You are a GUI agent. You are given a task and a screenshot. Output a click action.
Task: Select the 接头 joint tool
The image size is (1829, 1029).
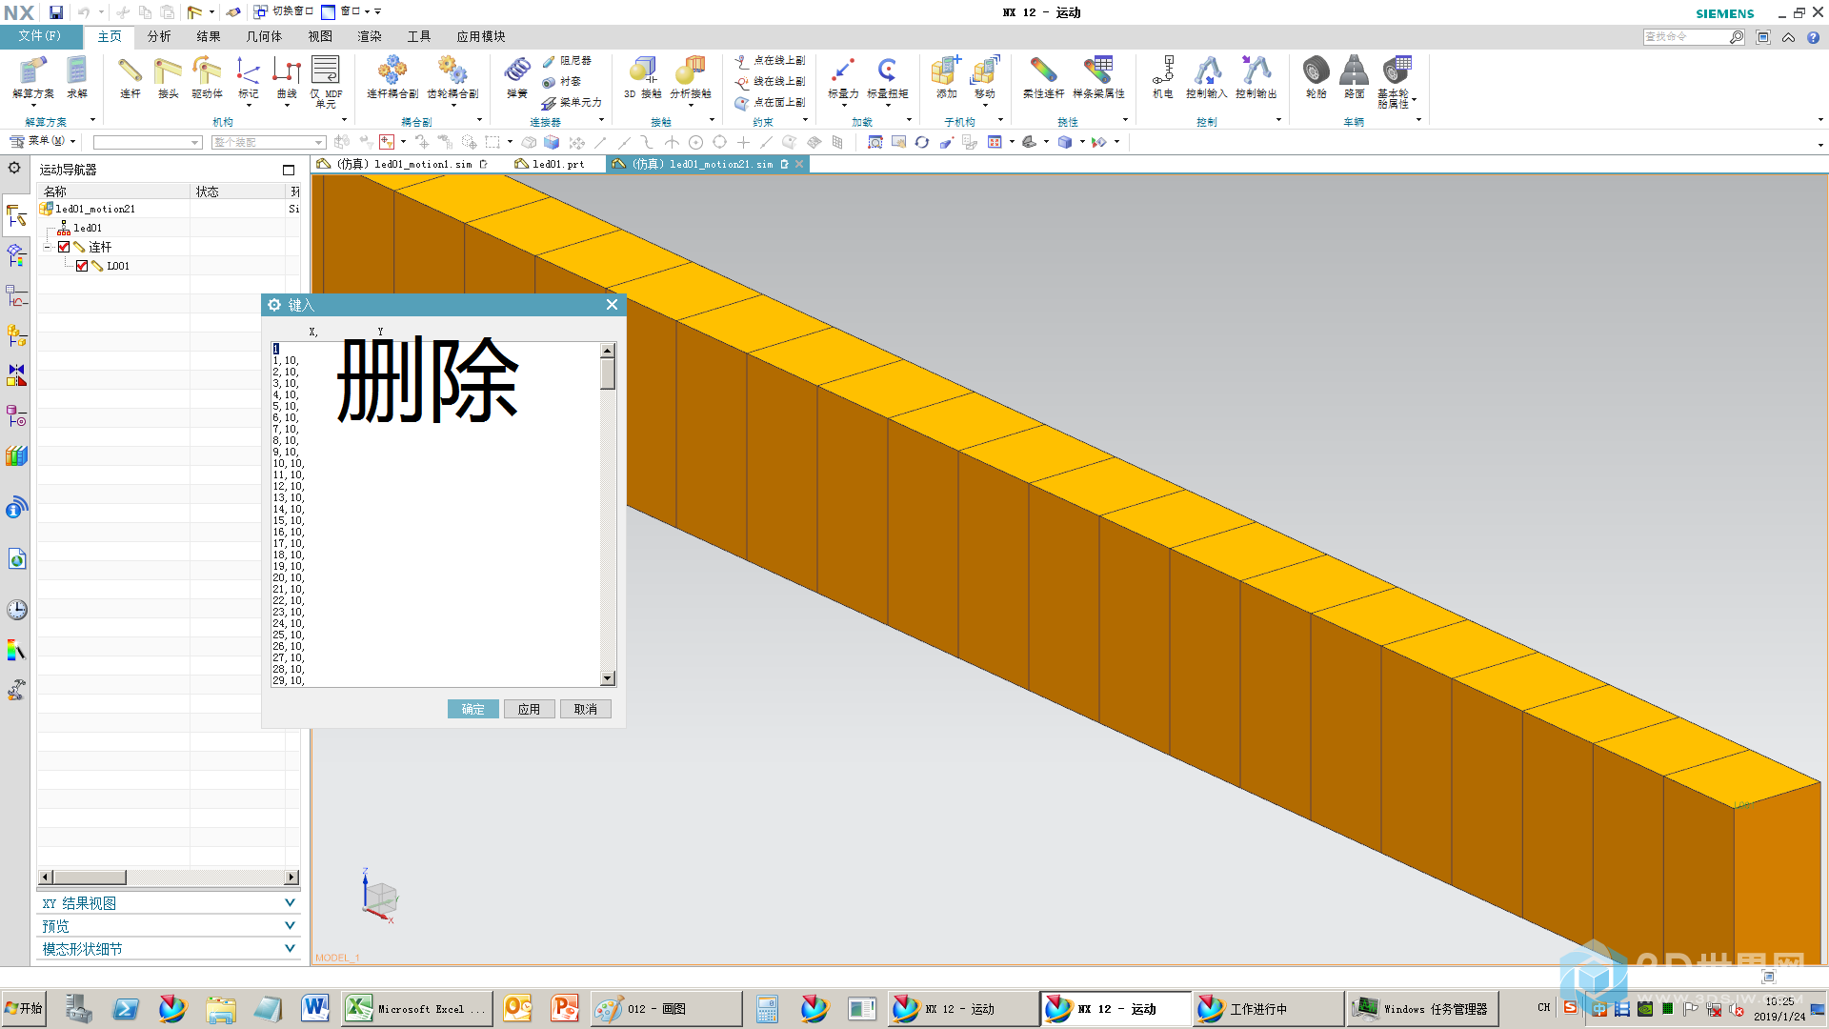point(169,77)
